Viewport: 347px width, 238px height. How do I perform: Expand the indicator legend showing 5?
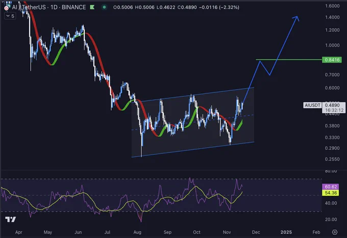(10, 16)
